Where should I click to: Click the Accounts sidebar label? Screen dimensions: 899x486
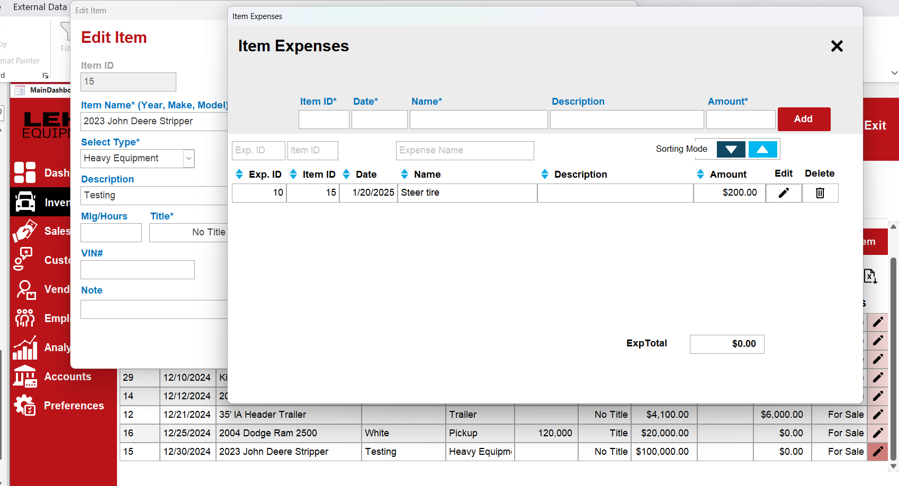coord(68,377)
